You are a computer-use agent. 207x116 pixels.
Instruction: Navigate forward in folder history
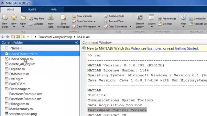click(8, 37)
